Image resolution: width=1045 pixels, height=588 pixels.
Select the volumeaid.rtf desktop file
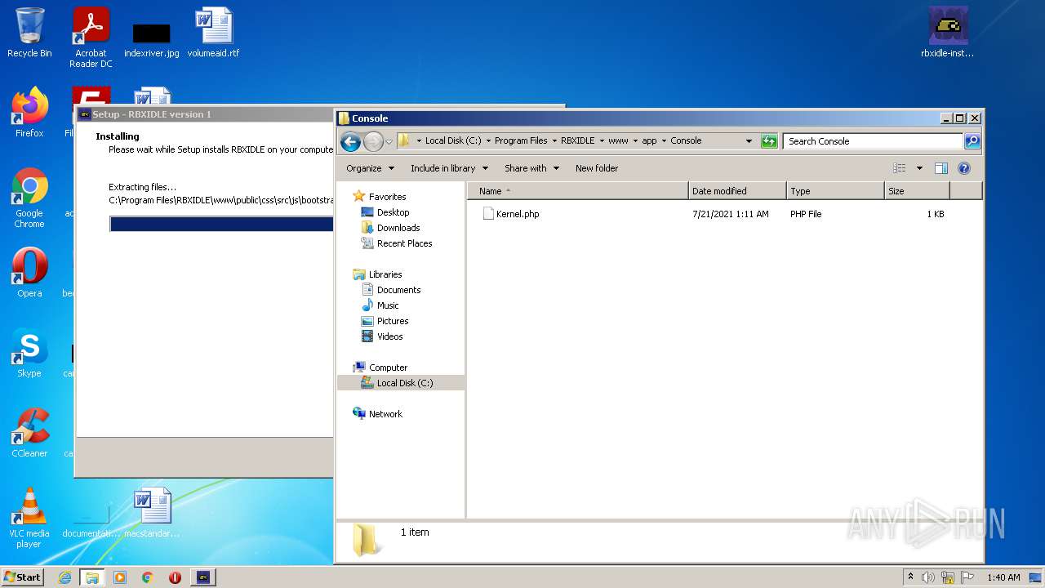click(x=214, y=33)
